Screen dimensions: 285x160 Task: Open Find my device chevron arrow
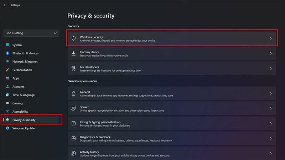pyautogui.click(x=271, y=53)
